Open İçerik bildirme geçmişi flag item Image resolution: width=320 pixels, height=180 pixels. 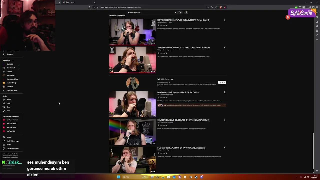(x=12, y=141)
